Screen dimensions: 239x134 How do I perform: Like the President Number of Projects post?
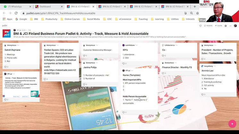tap(202, 59)
